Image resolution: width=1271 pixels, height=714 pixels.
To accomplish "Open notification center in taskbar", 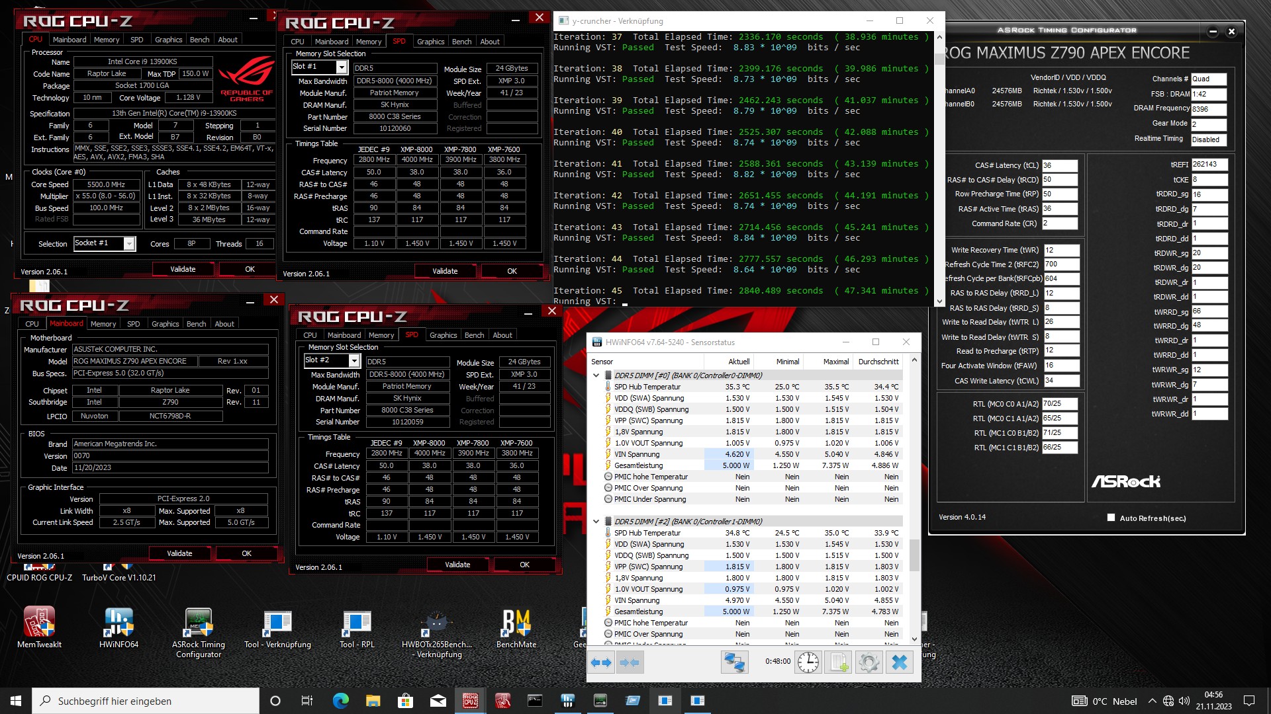I will tap(1249, 701).
